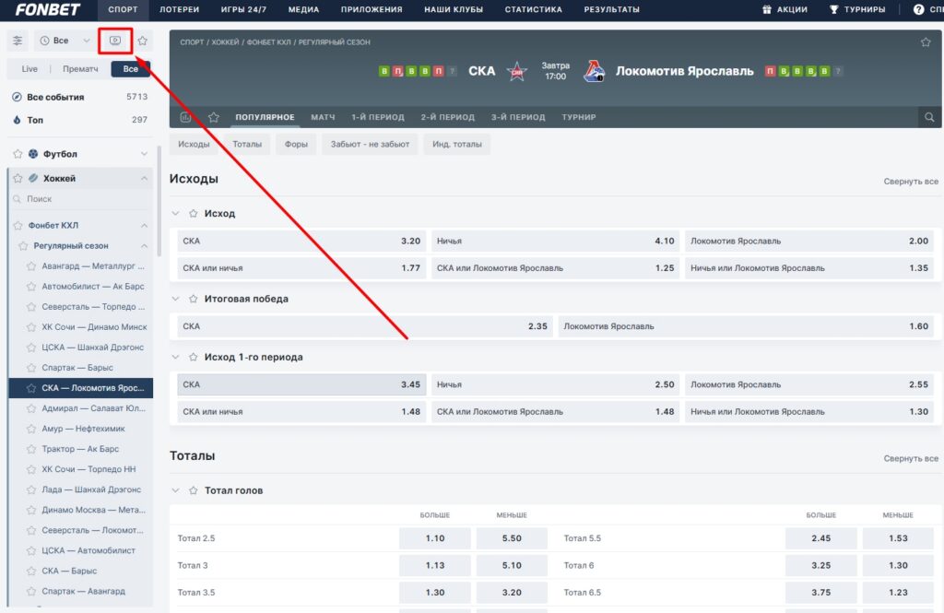The height and width of the screenshot is (613, 944).
Task: Open the 1-Й ПЕРИОД tab
Action: click(377, 117)
